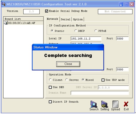136x114 pixels.
Task: Pick the Server operation mode
Action: 66,80
